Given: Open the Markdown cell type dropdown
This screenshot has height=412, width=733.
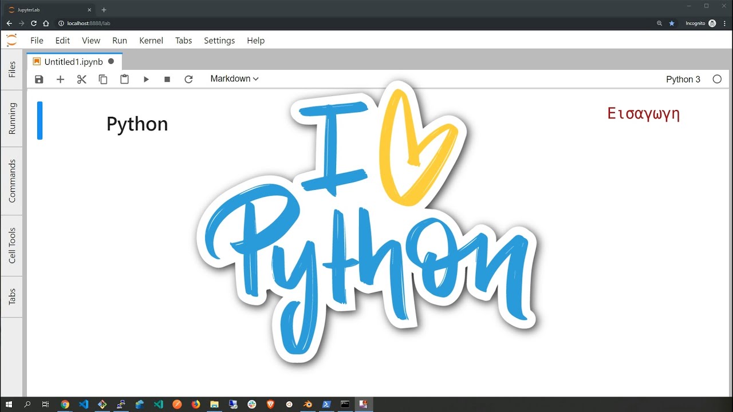Looking at the screenshot, I should [x=234, y=79].
